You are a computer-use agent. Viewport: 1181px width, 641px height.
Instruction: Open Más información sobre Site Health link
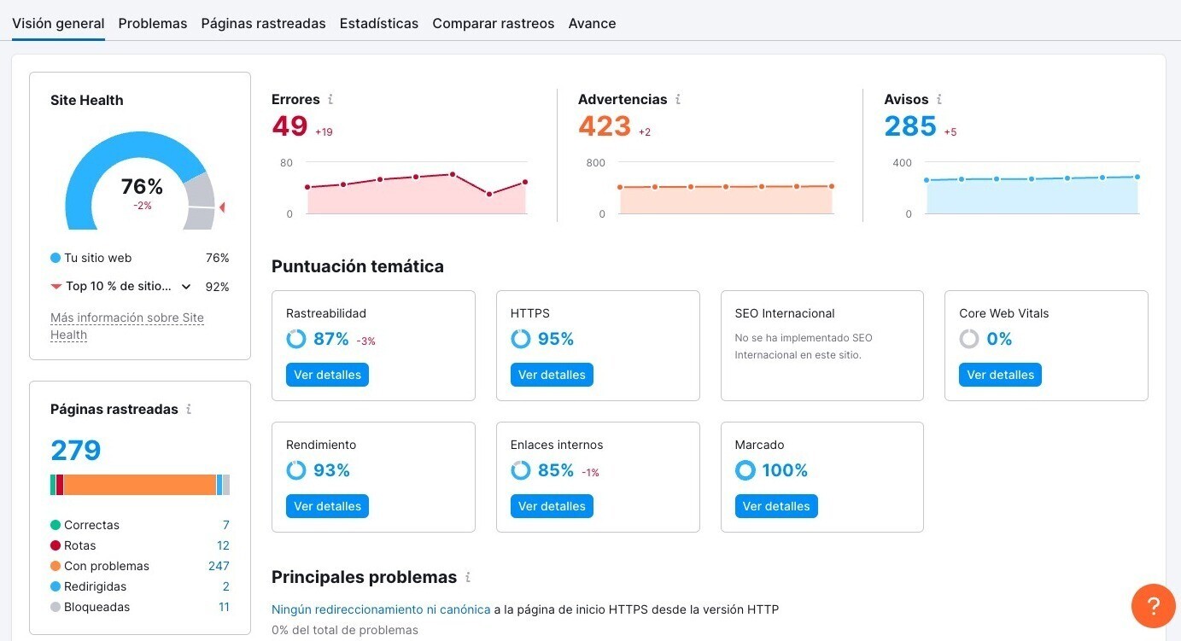[x=127, y=326]
